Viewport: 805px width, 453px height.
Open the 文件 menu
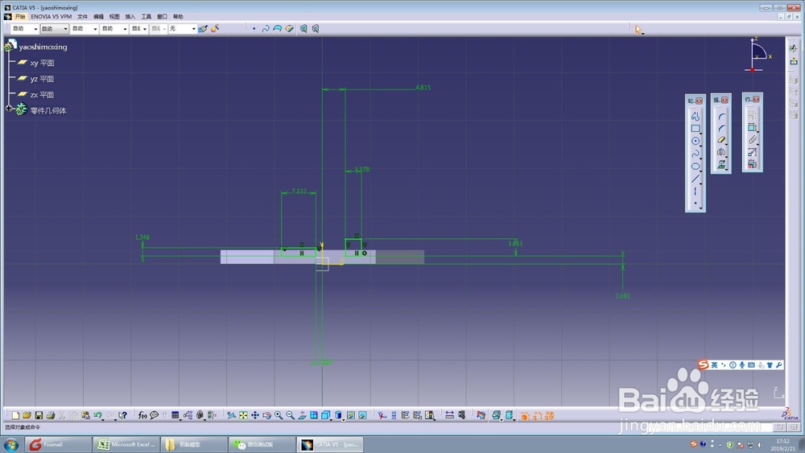click(x=82, y=16)
